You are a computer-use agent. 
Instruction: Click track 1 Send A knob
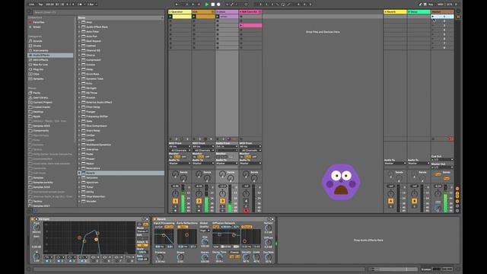175,174
